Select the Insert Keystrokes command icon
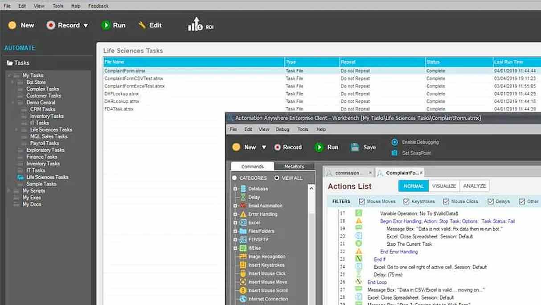 pyautogui.click(x=243, y=265)
